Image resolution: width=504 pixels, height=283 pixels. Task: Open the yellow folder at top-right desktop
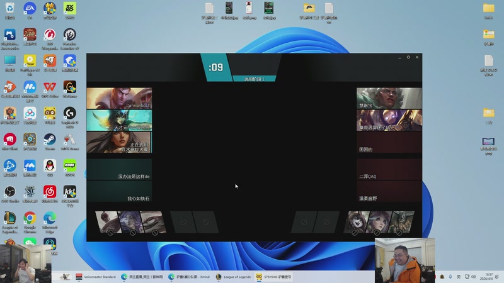pos(489,11)
